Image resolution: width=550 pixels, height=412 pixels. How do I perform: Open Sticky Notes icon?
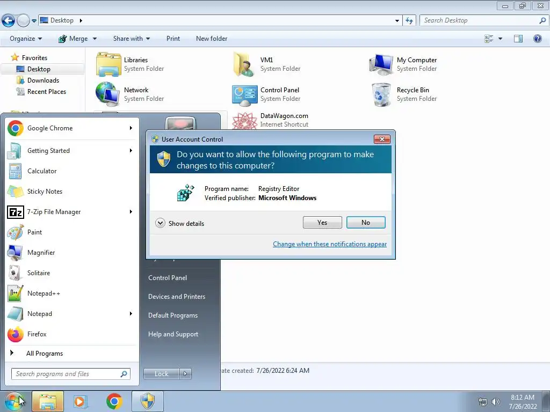[x=15, y=192]
